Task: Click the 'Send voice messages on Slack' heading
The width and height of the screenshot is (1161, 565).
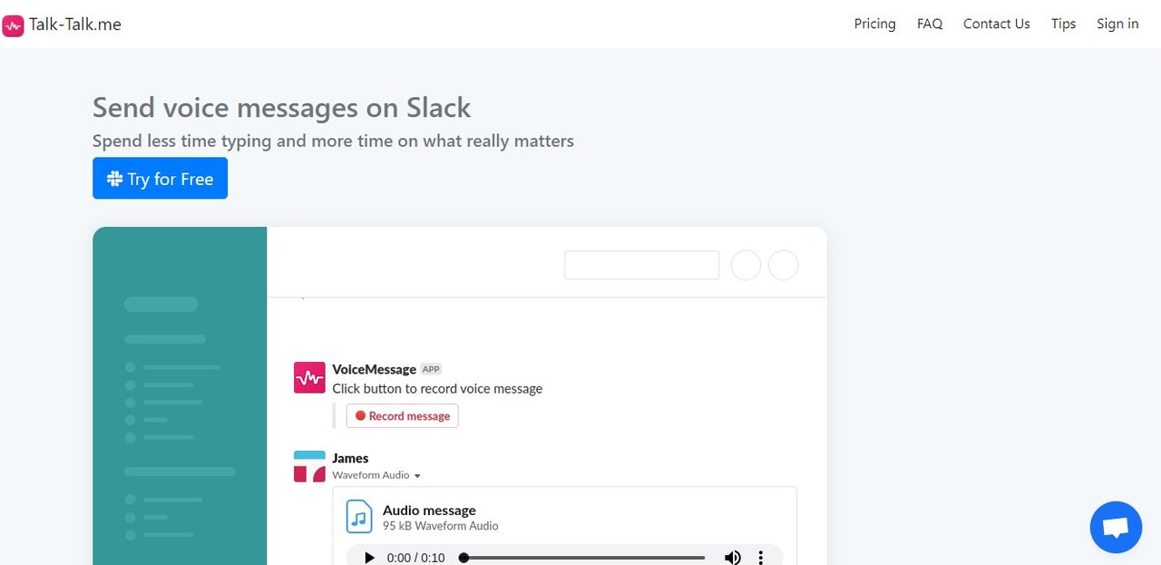Action: click(x=281, y=107)
